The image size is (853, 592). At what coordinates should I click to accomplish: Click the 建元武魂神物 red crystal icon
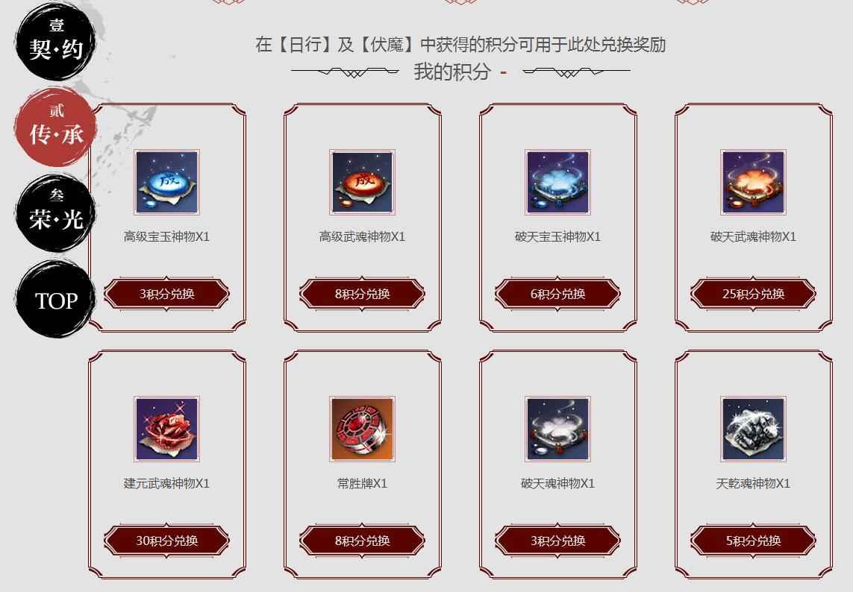[166, 429]
